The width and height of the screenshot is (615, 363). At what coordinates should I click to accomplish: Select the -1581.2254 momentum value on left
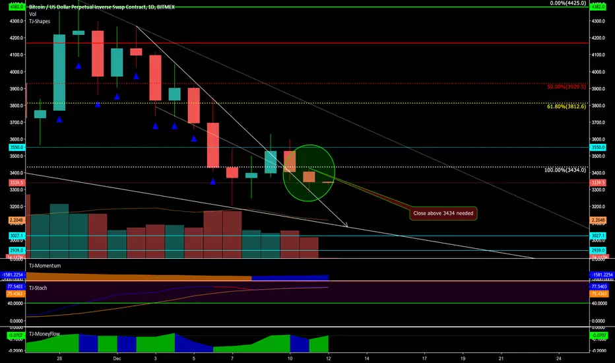(13, 275)
